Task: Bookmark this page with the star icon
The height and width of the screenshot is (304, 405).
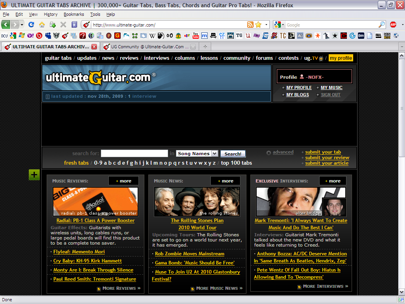Action: click(258, 25)
